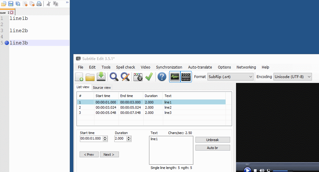Go to next subtitle with Next button
This screenshot has height=172, width=319.
pos(109,154)
